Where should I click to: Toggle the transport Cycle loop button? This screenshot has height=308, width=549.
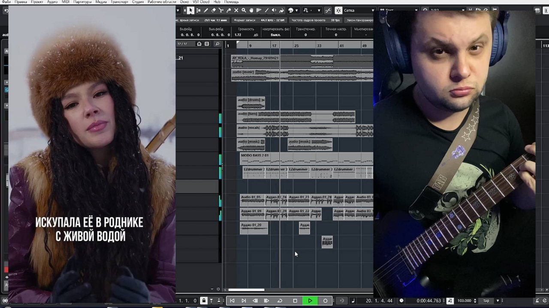280,301
